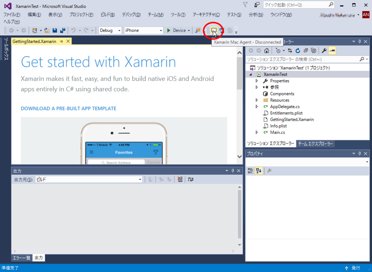Click the New Project toolbar icon
The image size is (372, 272).
coord(35,30)
